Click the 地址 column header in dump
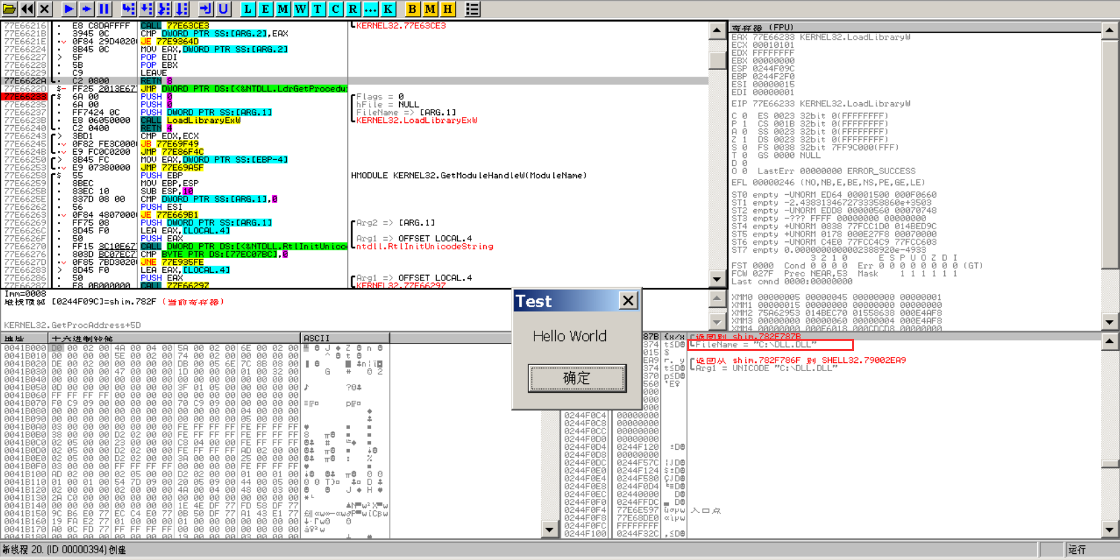This screenshot has height=560, width=1120. 25,338
